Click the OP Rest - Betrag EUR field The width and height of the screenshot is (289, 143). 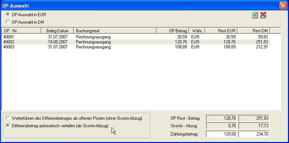(222, 118)
